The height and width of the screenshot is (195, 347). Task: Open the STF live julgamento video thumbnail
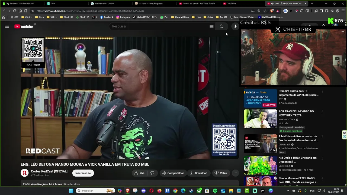[260, 98]
